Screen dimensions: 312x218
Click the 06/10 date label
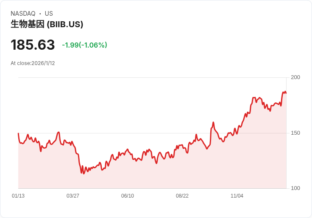(x=128, y=196)
